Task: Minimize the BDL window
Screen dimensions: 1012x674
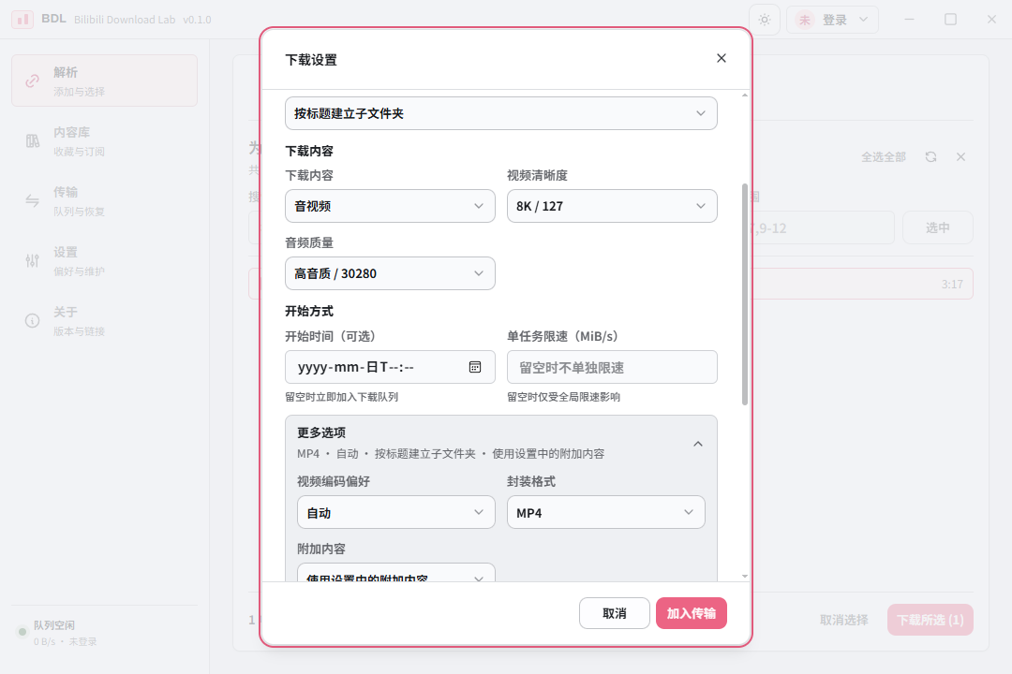Action: pos(909,20)
